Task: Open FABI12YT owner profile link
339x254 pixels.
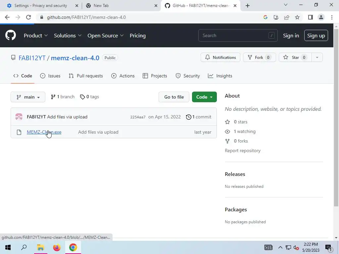Action: point(32,58)
